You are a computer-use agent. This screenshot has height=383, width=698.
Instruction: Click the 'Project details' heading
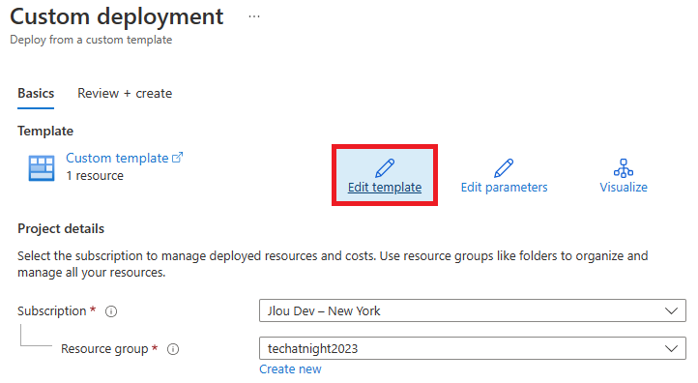[61, 229]
